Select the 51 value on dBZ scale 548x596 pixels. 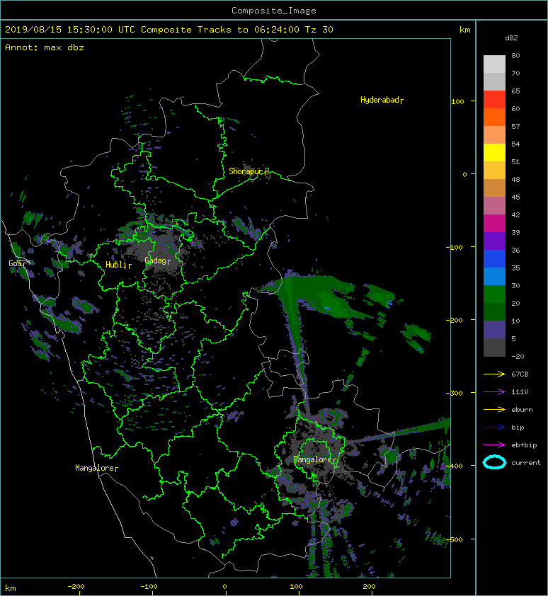click(515, 161)
